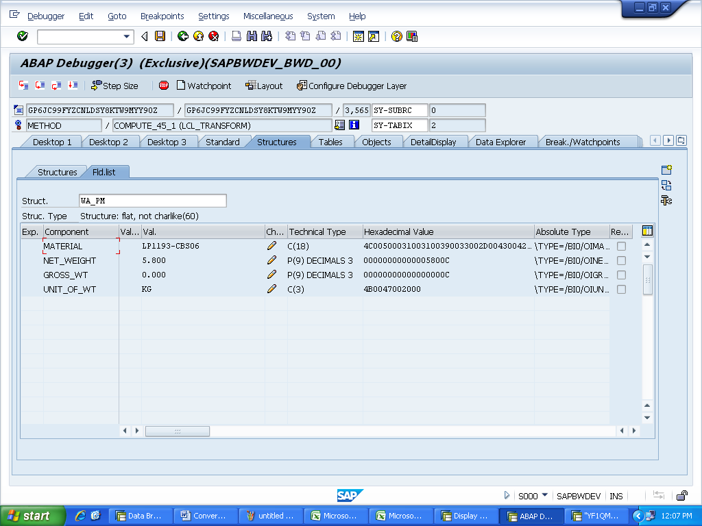Screen dimensions: 702x526
Task: Click the Generate Shortcut icon
Action: (374, 36)
